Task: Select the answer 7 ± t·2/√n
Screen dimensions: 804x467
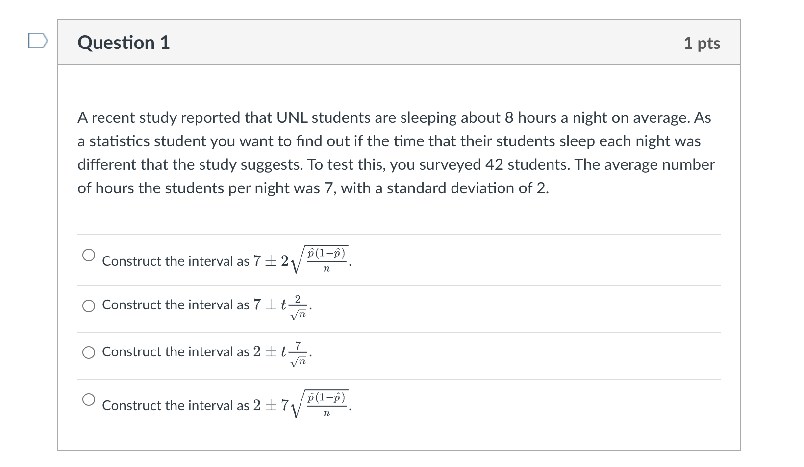Action: tap(89, 306)
